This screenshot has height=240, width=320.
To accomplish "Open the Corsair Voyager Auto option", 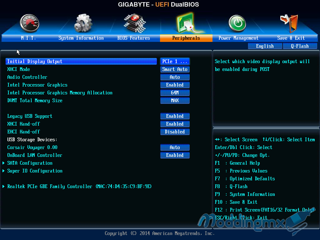I will (175, 147).
